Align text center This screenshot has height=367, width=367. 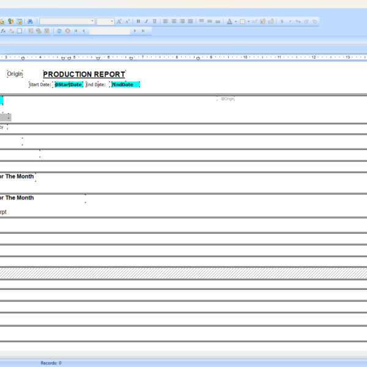(174, 21)
